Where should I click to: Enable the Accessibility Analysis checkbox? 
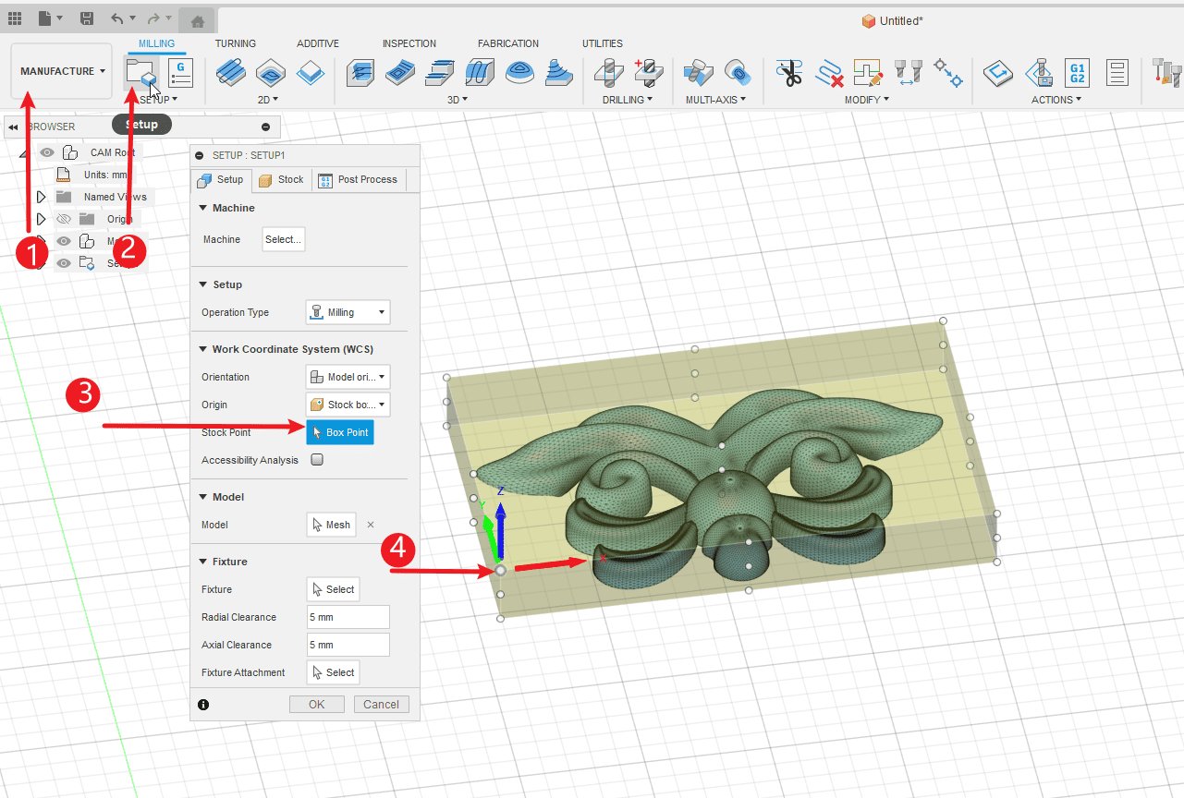coord(317,460)
